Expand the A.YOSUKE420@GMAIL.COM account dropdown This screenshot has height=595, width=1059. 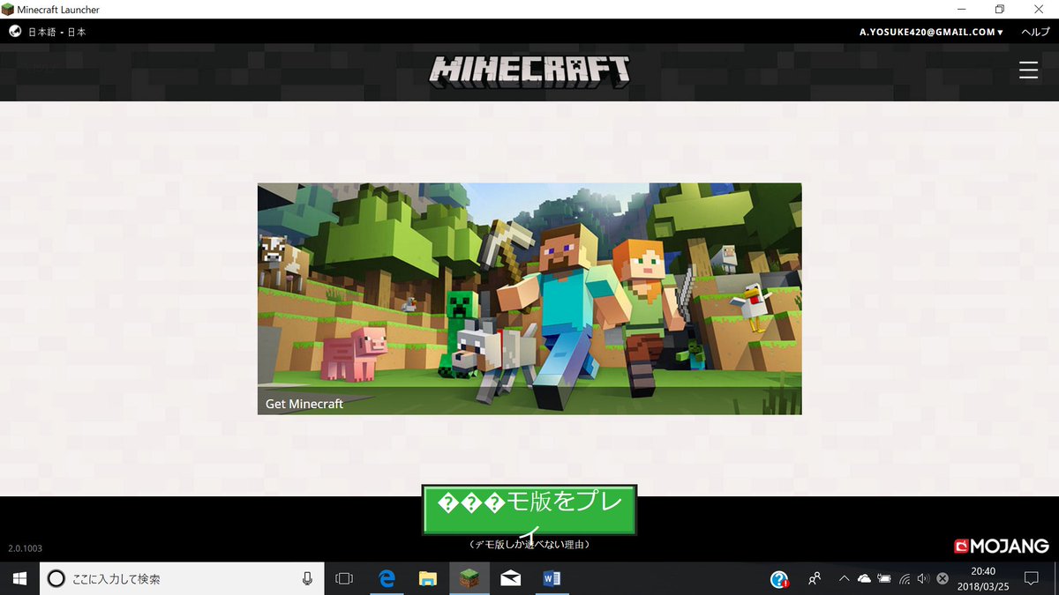tap(931, 32)
